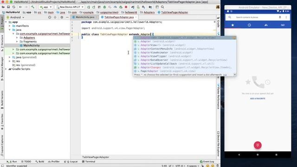Select the TabViewPagerAdapter.java editor tab

119,17
